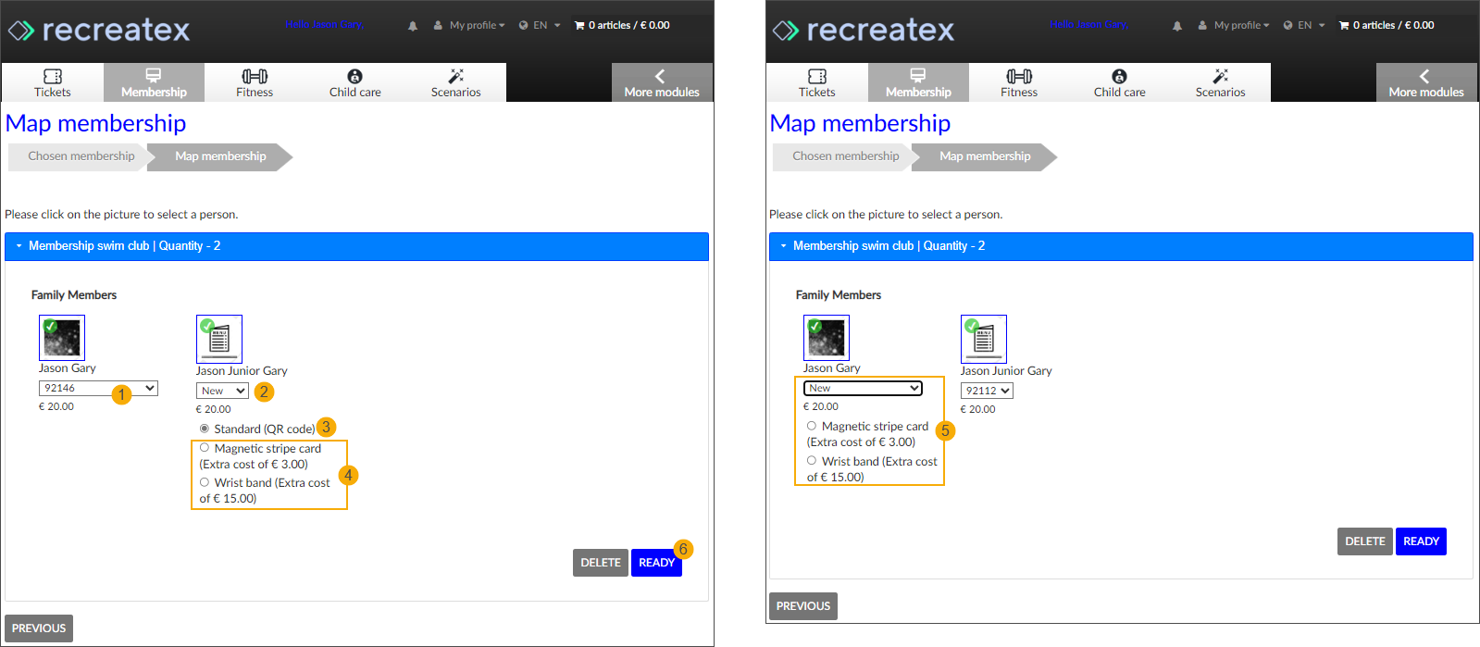The height and width of the screenshot is (647, 1480).
Task: Open Scenarios module in left window
Action: pos(456,82)
